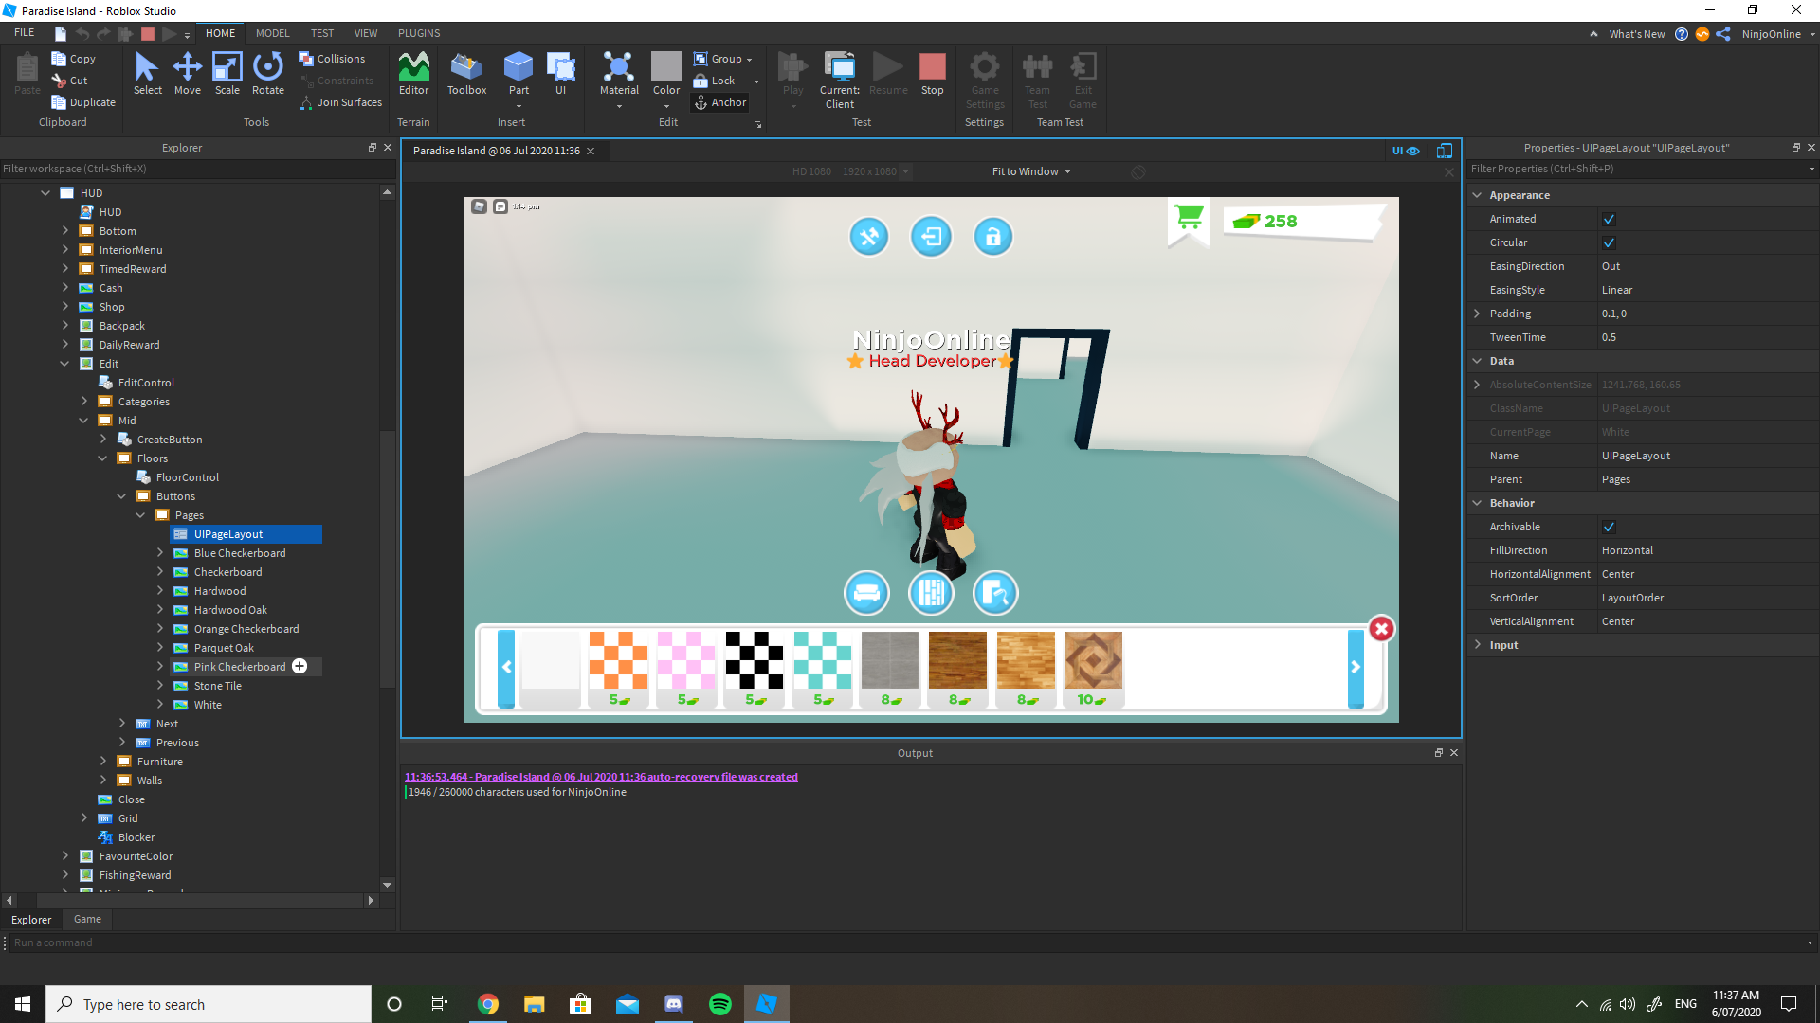This screenshot has width=1820, height=1023.
Task: Collapse the Floors tree item
Action: (102, 458)
